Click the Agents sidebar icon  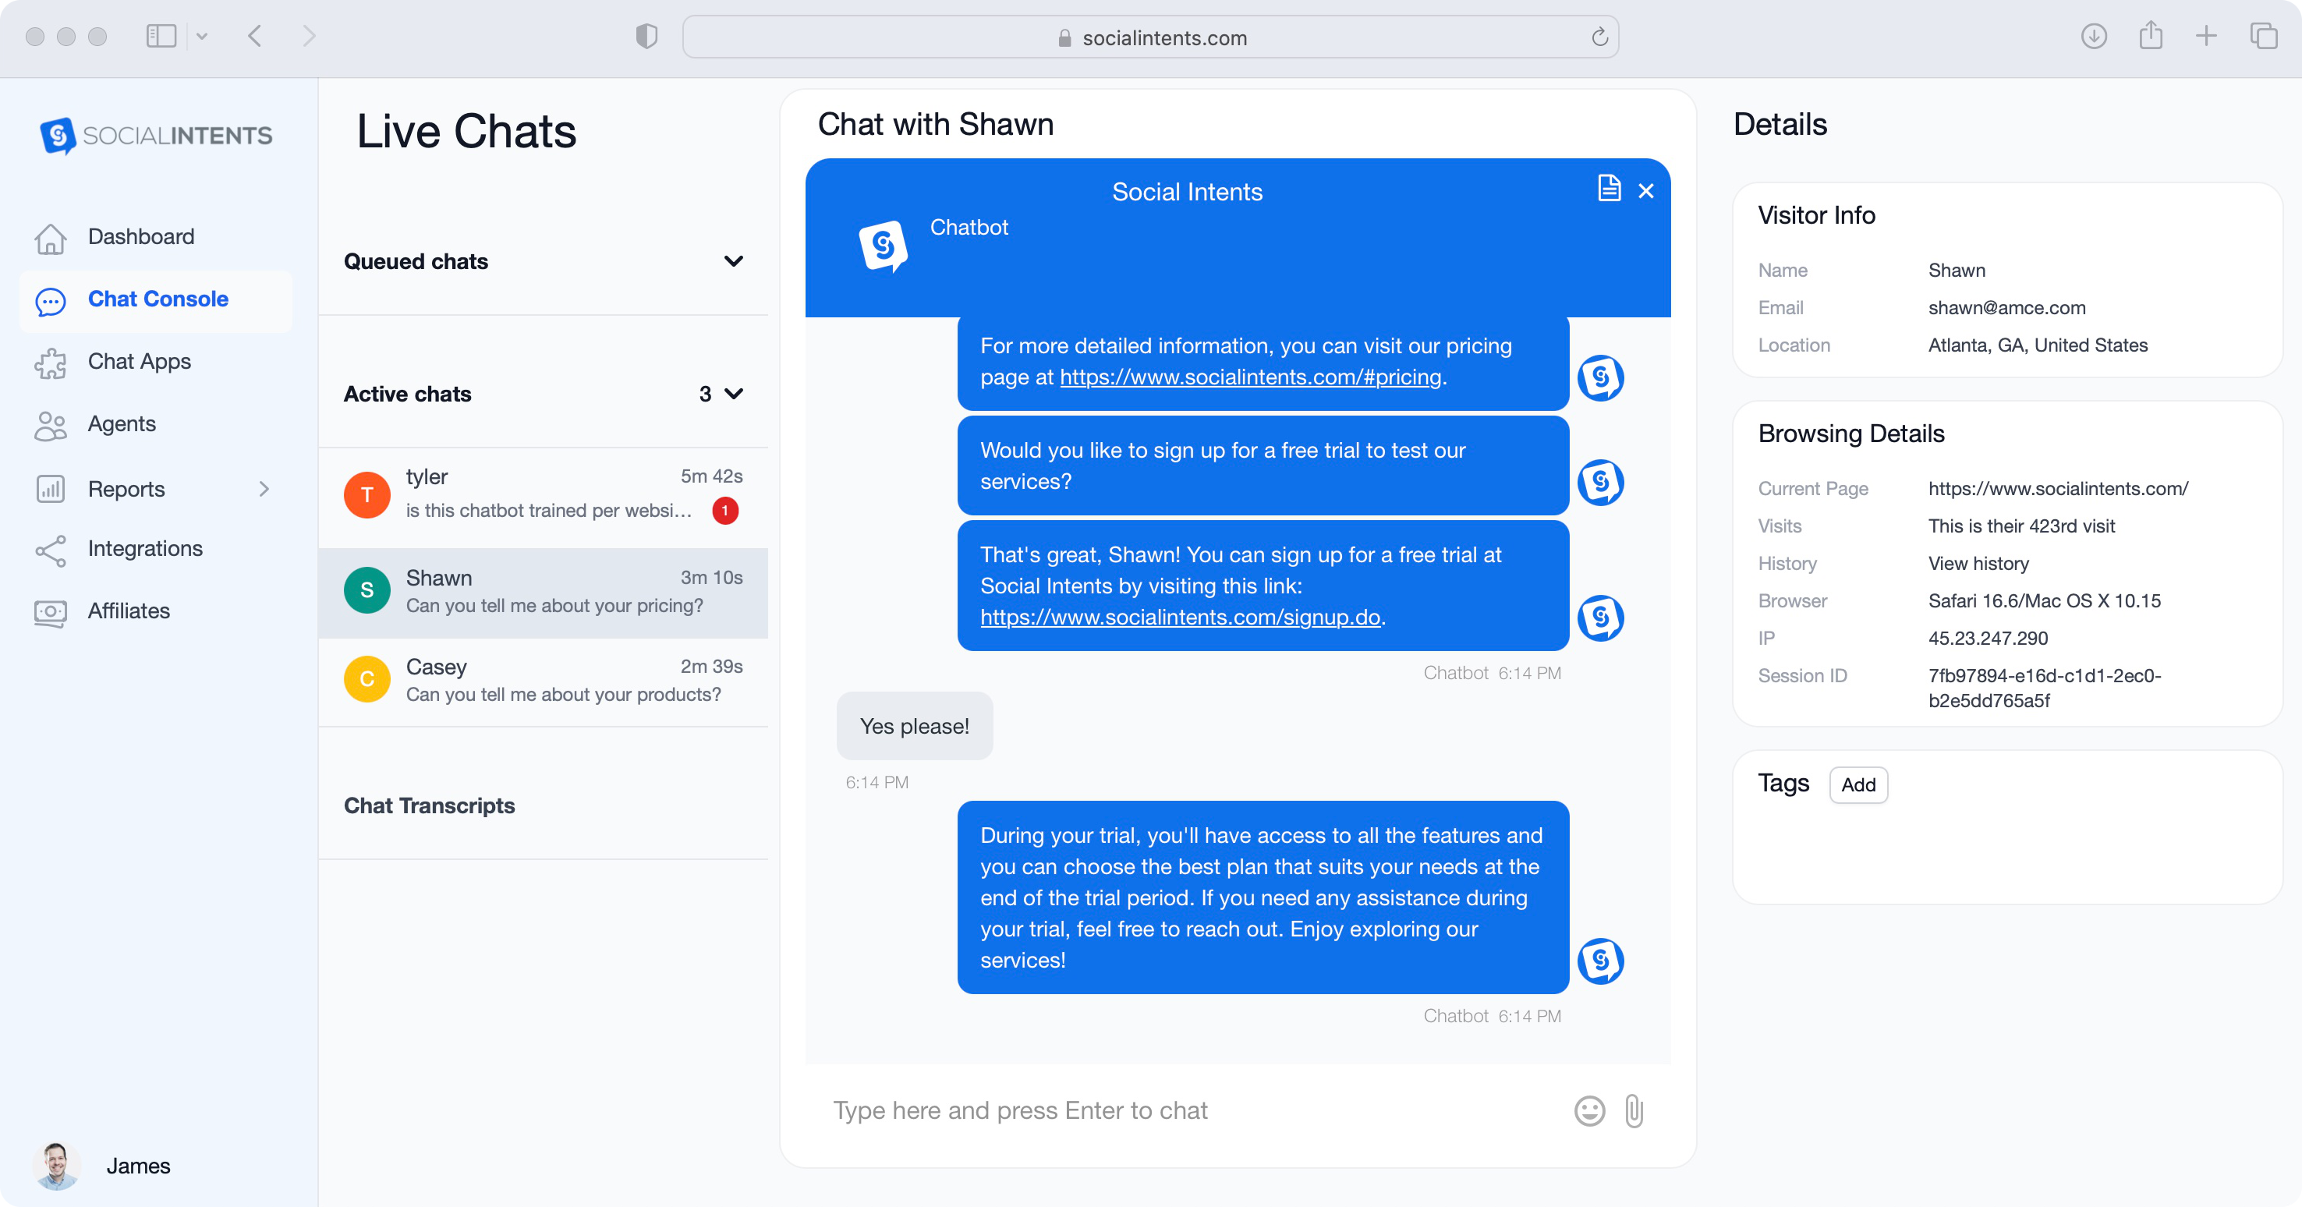tap(50, 425)
